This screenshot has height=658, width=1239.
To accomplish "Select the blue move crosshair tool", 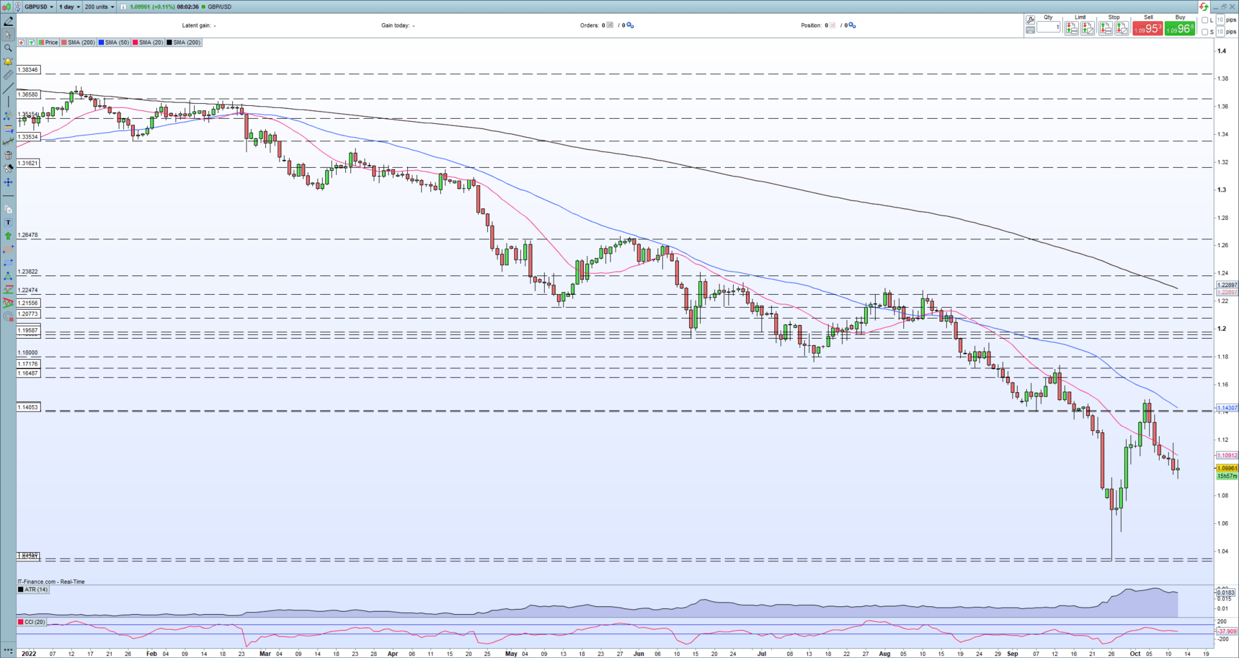I will click(x=8, y=183).
